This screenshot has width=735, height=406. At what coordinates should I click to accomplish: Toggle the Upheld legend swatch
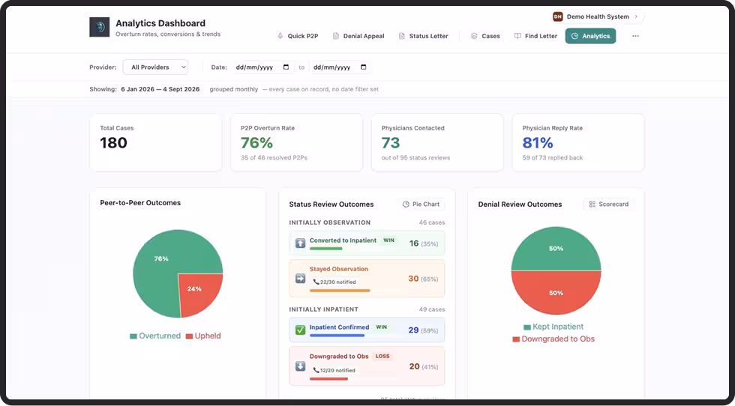pyautogui.click(x=189, y=336)
